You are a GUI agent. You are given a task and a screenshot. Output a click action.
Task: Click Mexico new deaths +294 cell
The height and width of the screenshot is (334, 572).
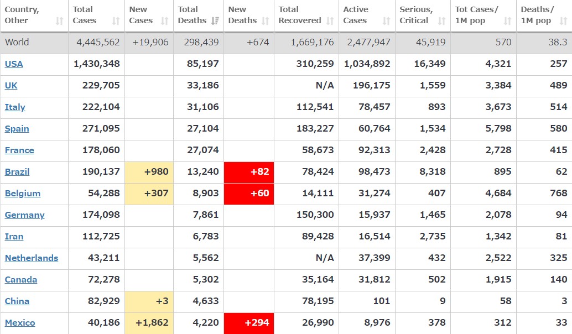click(249, 323)
